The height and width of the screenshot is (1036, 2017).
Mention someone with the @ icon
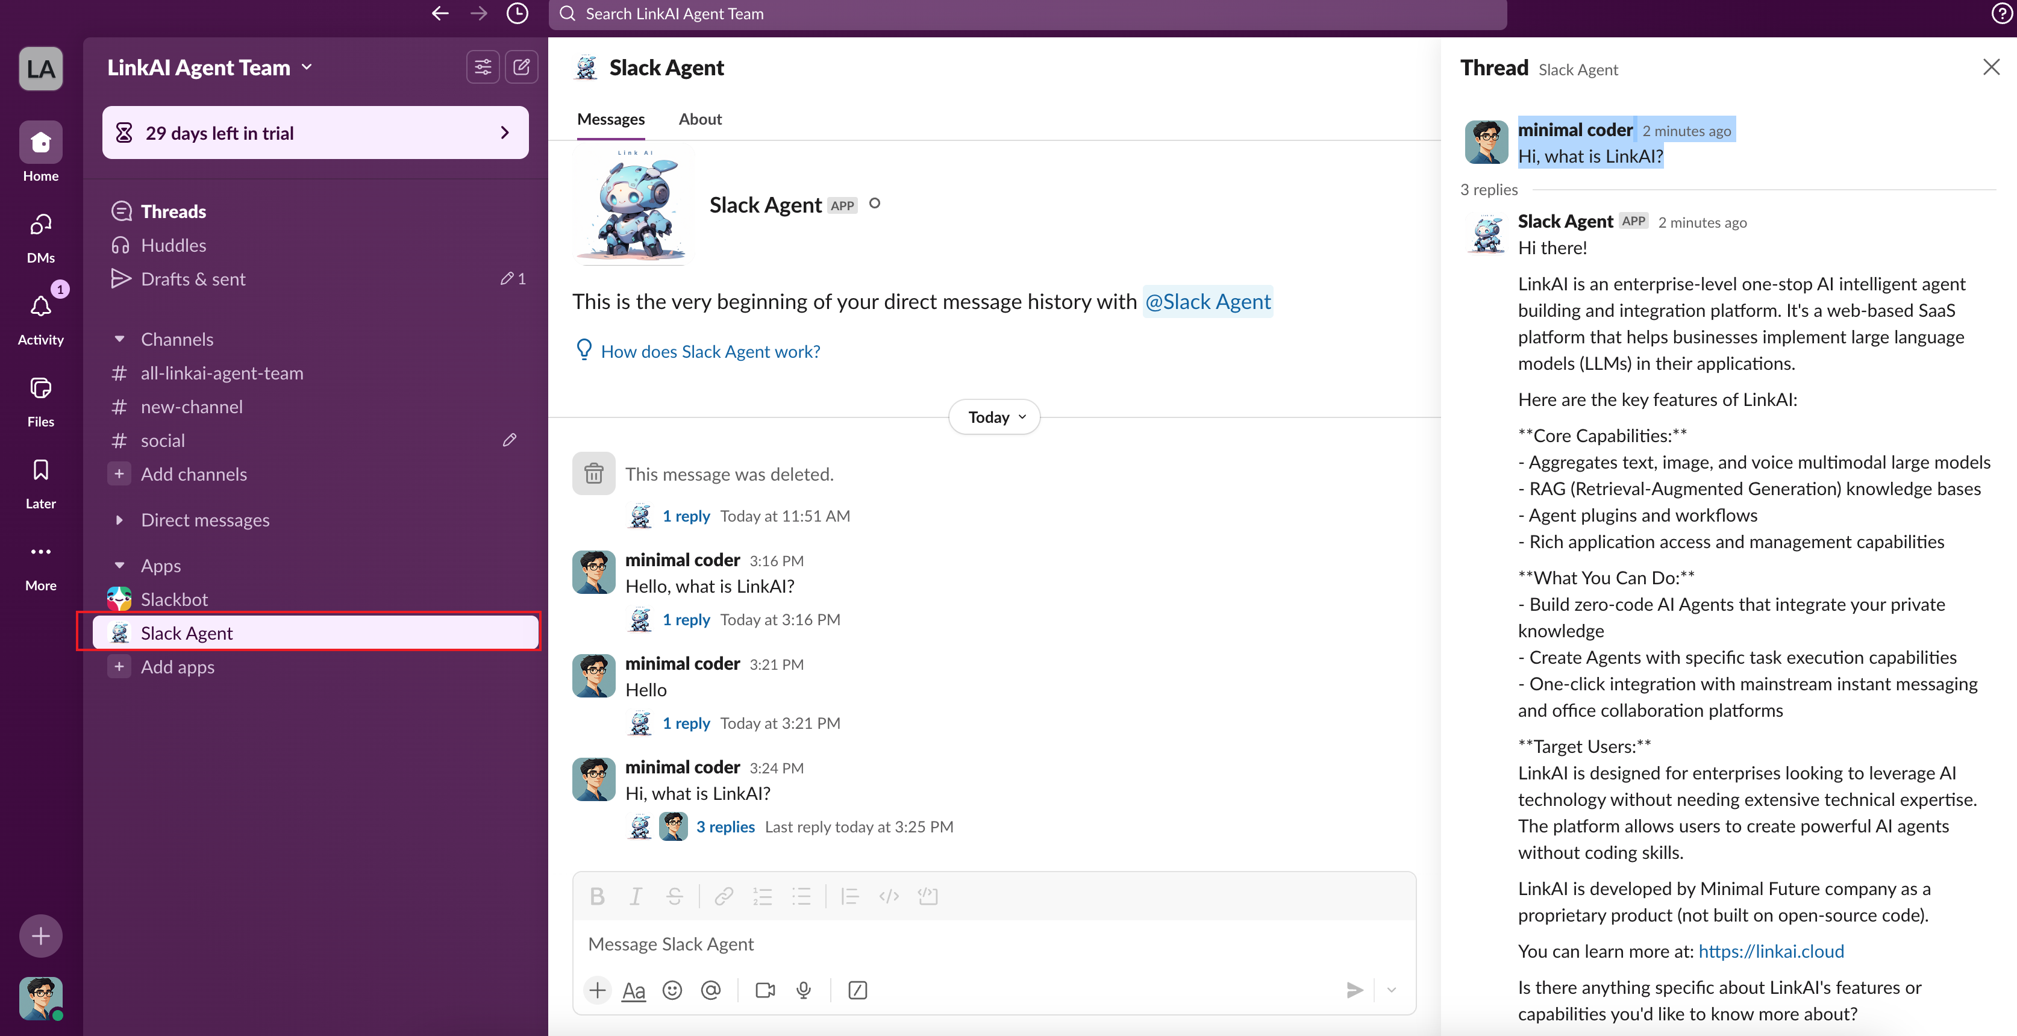click(x=710, y=991)
